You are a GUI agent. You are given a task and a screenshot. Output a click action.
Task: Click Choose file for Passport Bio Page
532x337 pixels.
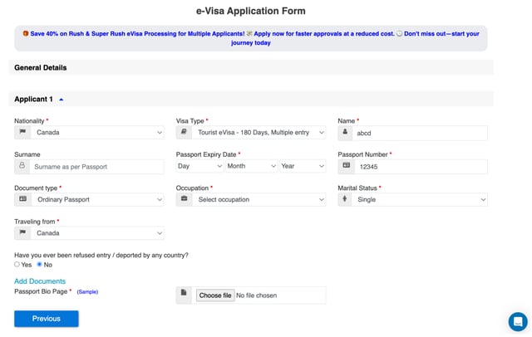coord(215,295)
